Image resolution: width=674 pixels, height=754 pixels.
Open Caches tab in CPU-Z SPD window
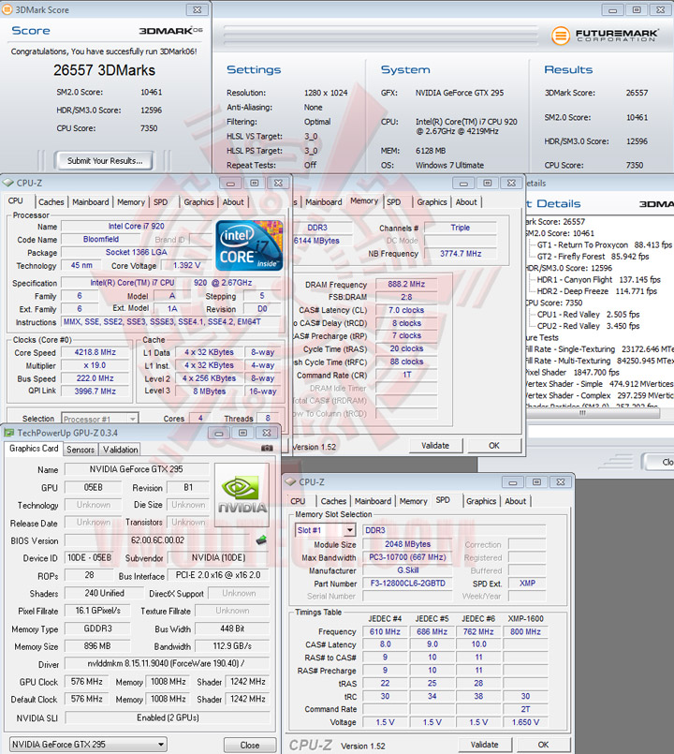[x=333, y=501]
